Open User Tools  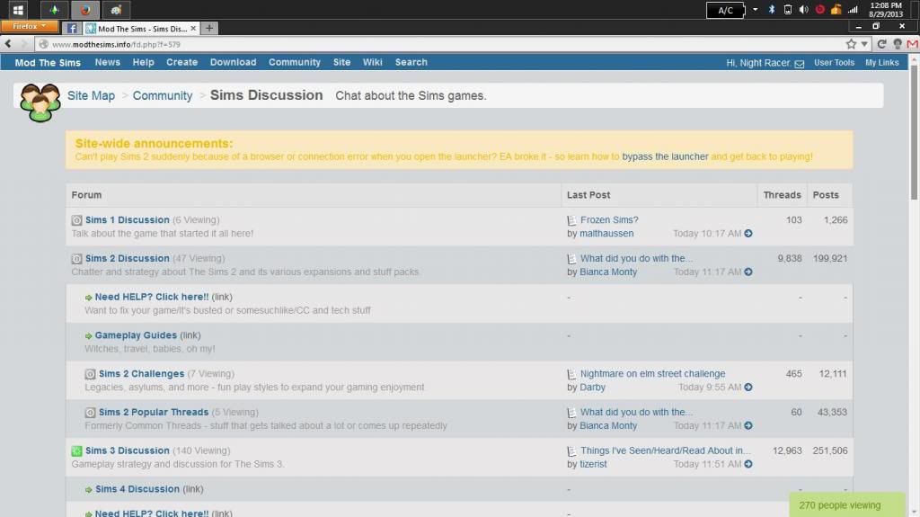[x=834, y=62]
